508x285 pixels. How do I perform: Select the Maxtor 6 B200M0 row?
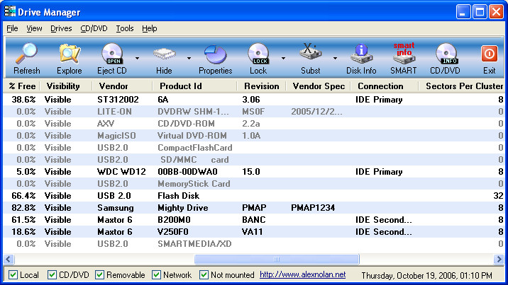(254, 220)
